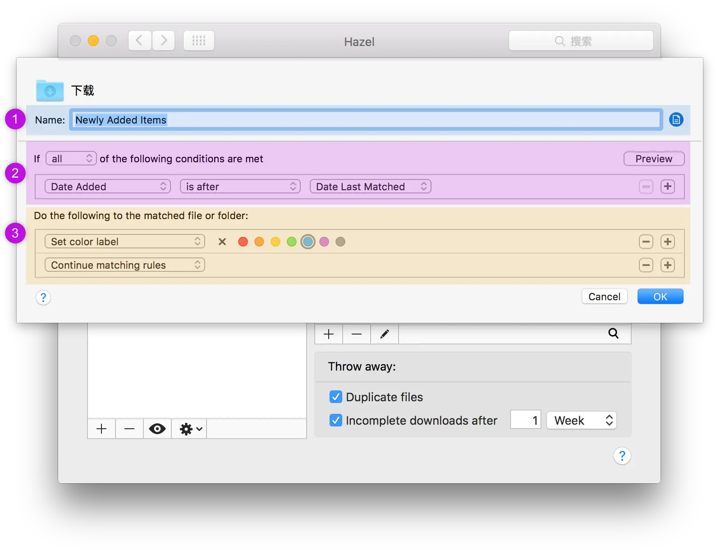
Task: Uncheck Duplicate files checkbox
Action: tap(336, 397)
